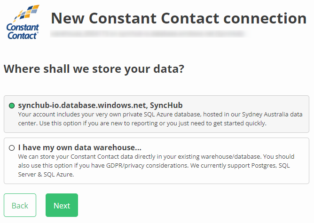Click the Constant Contact wordmark under logo
This screenshot has width=314, height=223.
(x=23, y=31)
